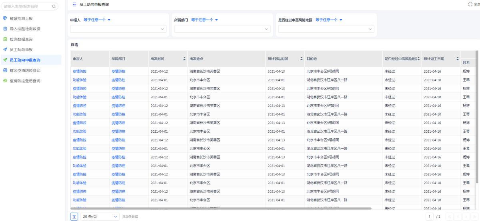Sort by the 预计返工日期 column arrows
Image resolution: width=480 pixels, height=221 pixels.
458,59
